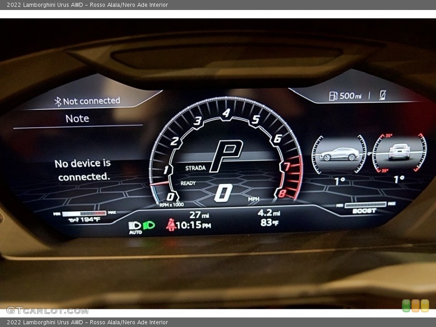Click the bottom '2022 Lamborghini Urus AWD' caption
Screen dimensions: 436x327
point(45,322)
